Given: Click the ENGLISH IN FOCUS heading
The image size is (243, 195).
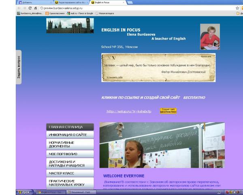Looking at the screenshot, I should [x=121, y=30].
